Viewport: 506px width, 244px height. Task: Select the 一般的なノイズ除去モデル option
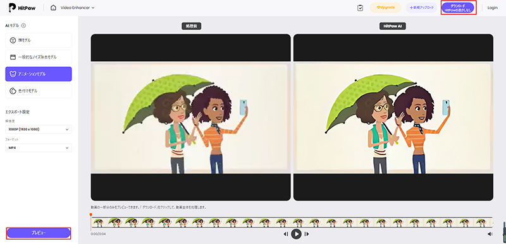coord(39,57)
